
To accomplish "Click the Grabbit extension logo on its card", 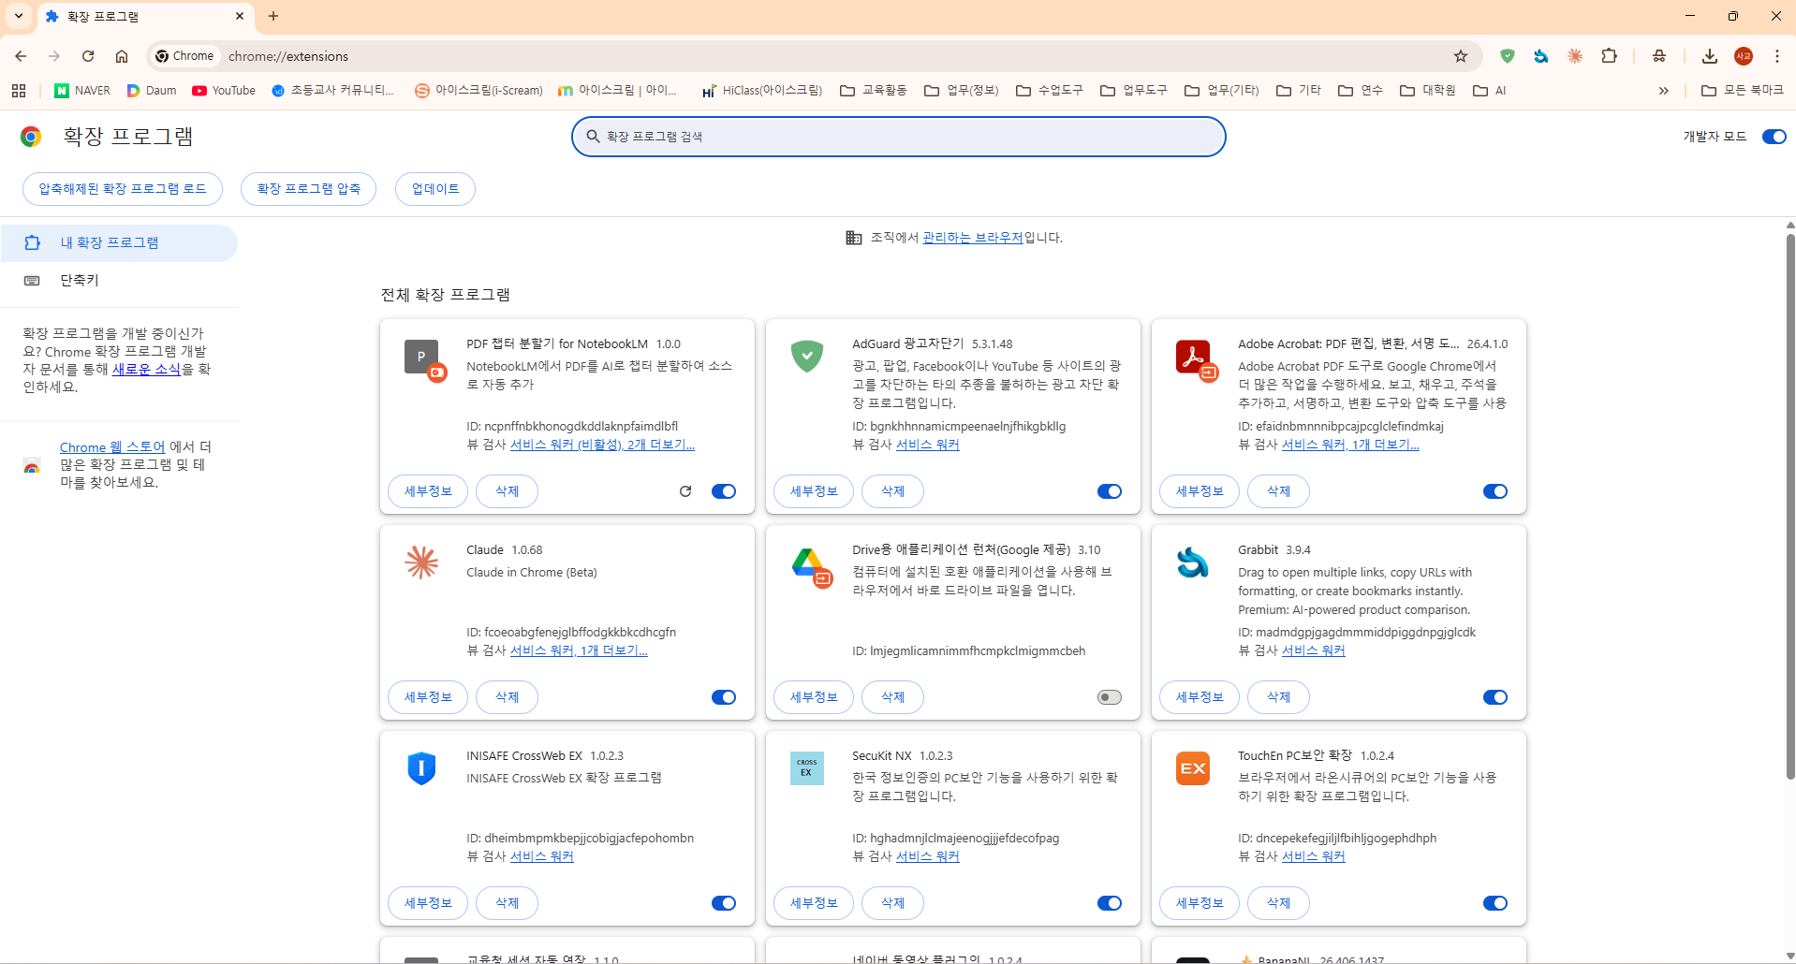I will click(x=1193, y=562).
